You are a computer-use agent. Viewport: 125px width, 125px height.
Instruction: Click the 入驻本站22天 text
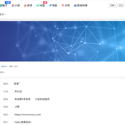tap(42, 99)
